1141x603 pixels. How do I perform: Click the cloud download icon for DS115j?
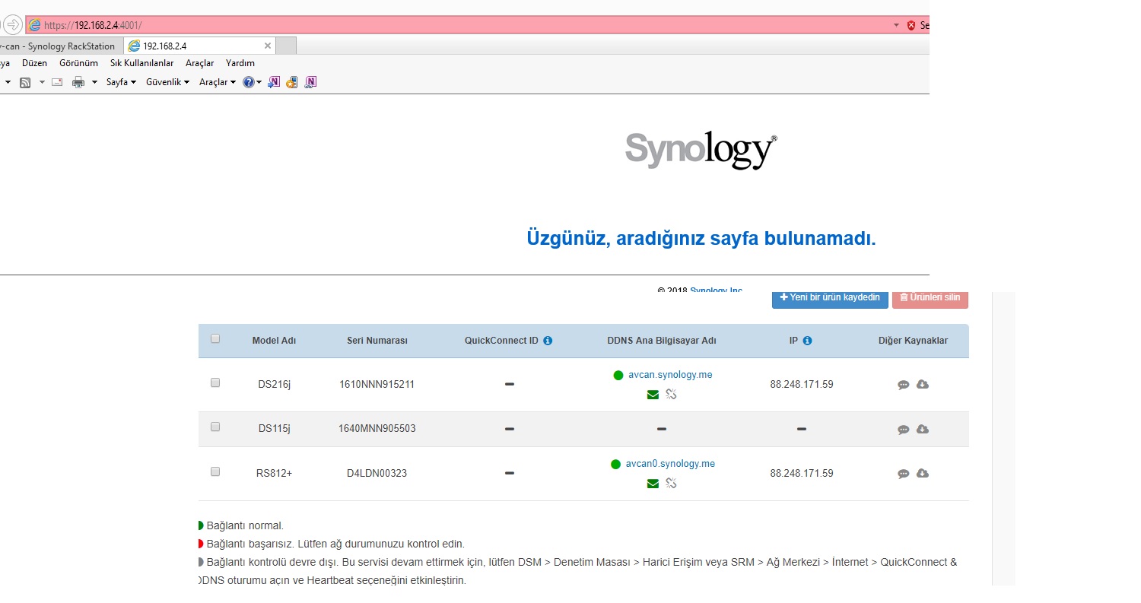coord(923,430)
